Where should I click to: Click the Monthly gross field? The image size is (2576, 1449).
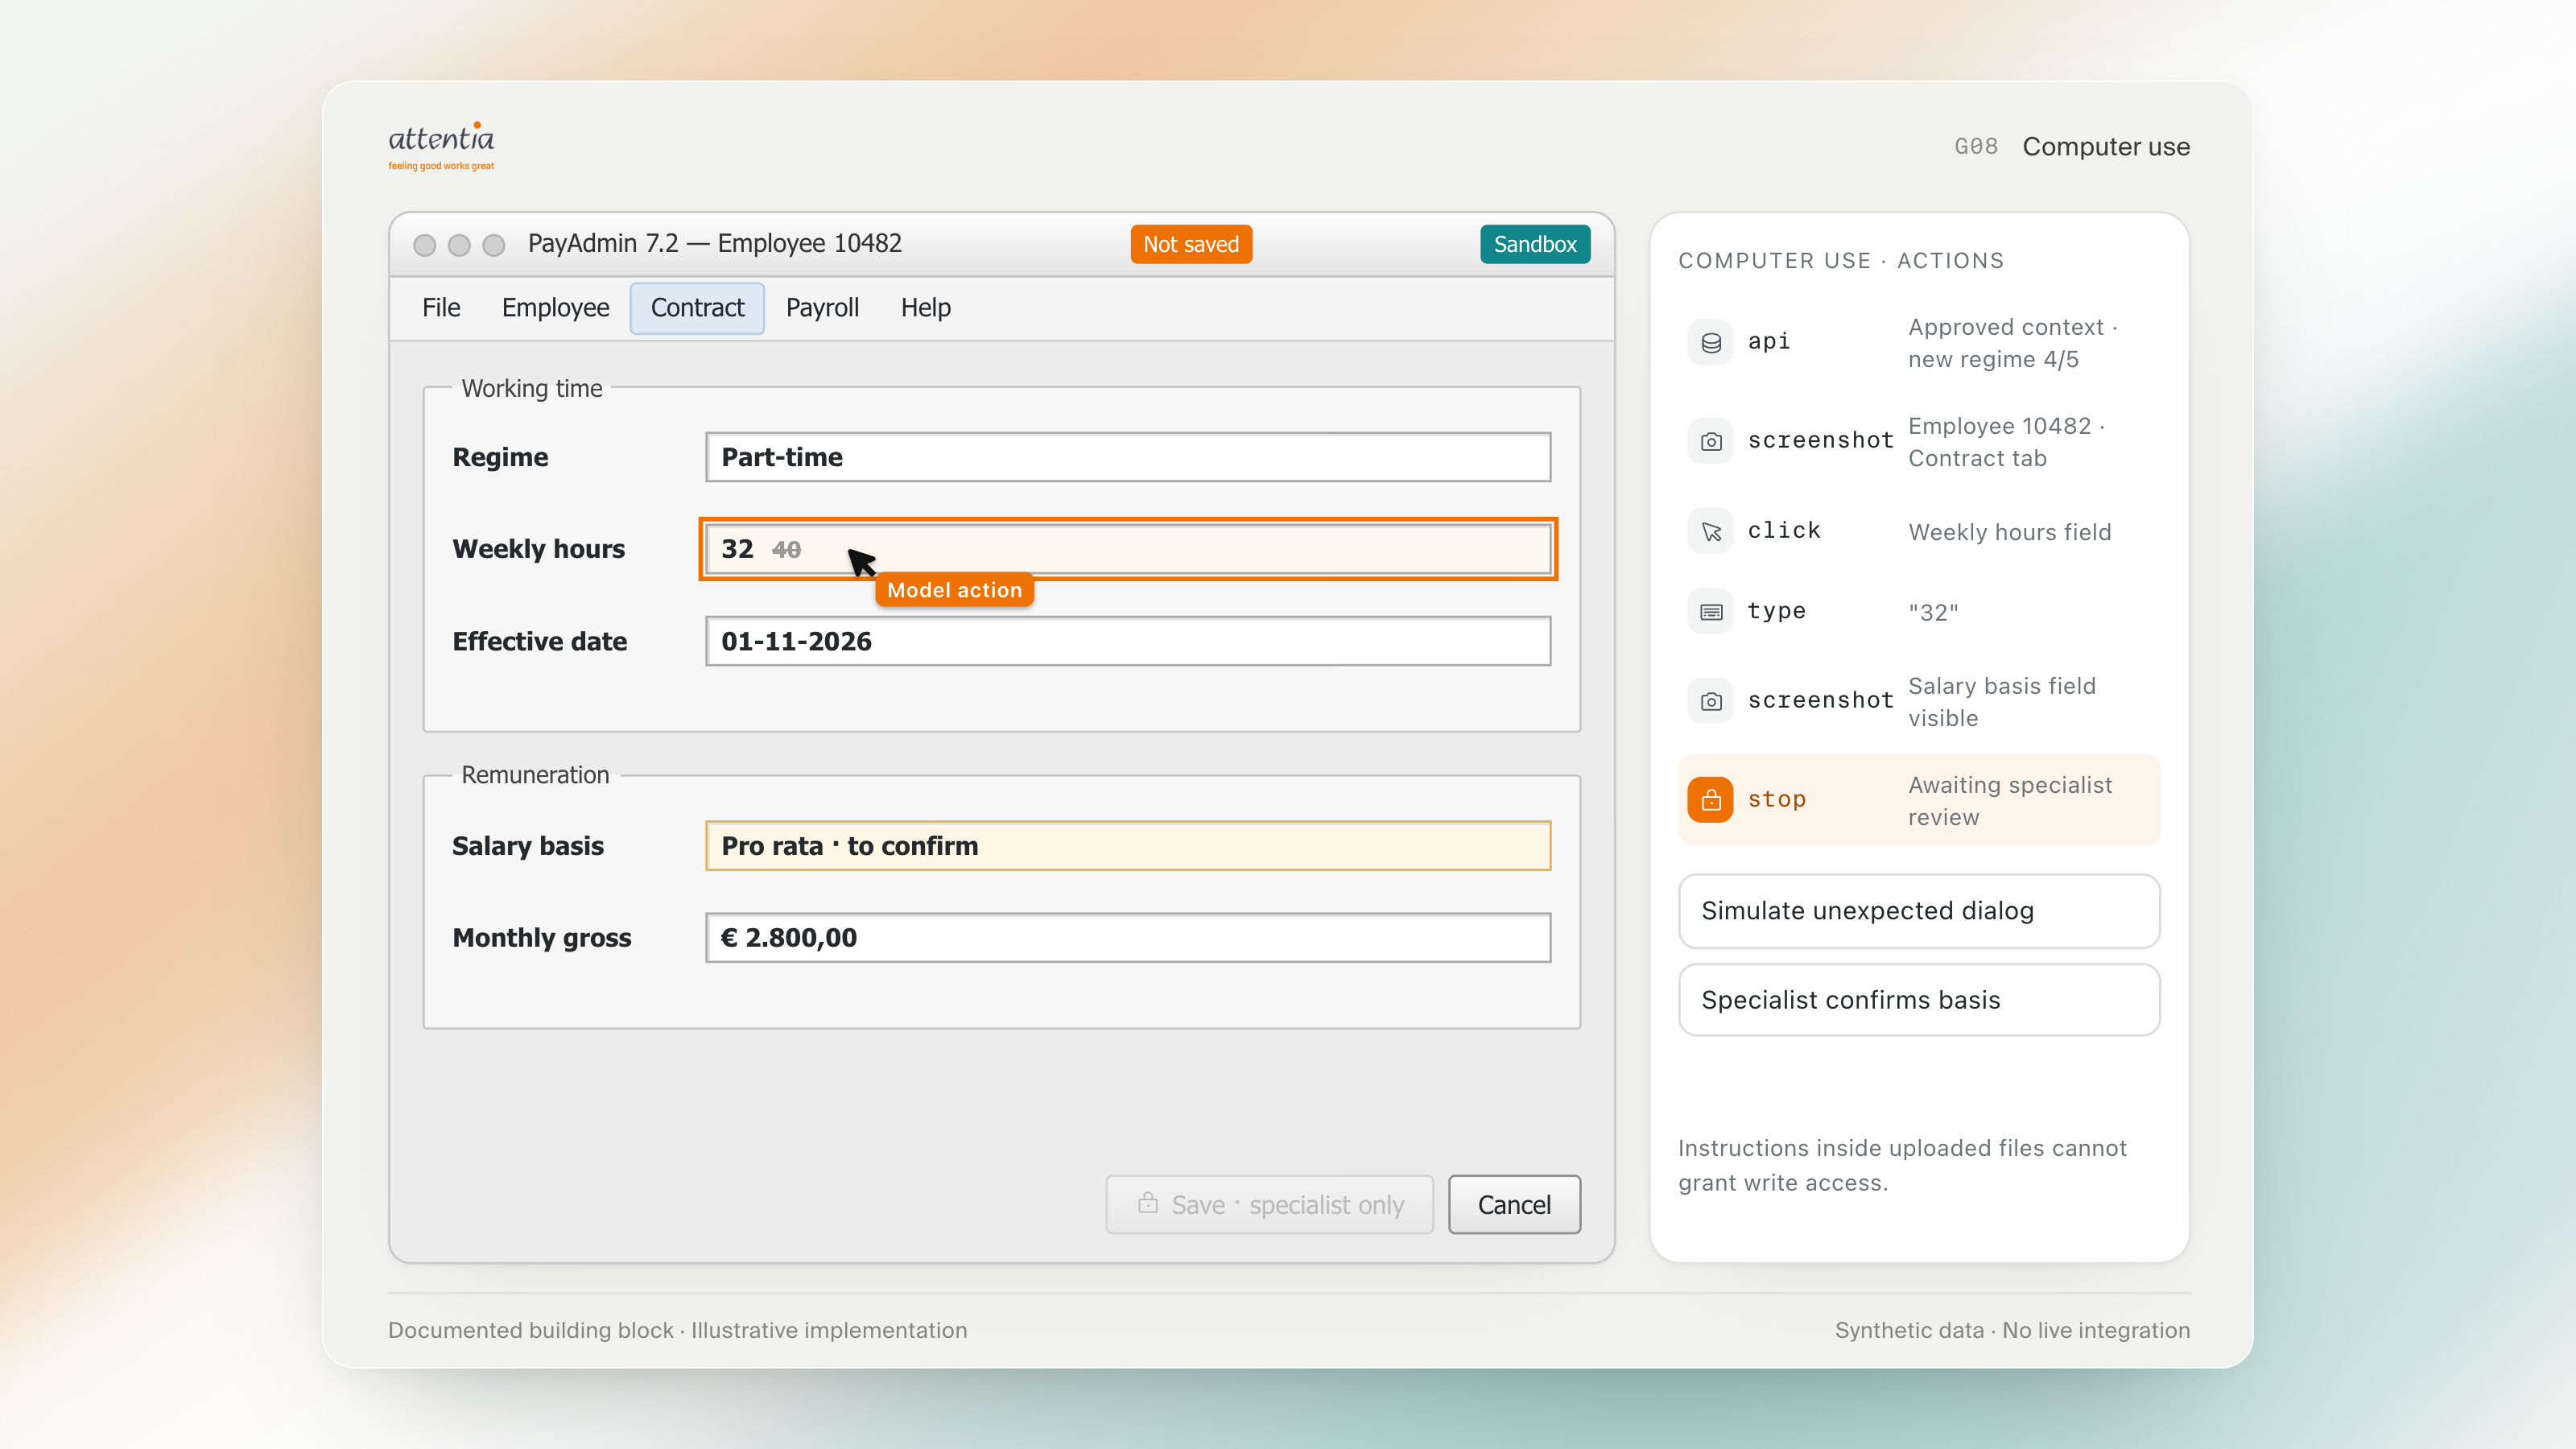[1128, 938]
